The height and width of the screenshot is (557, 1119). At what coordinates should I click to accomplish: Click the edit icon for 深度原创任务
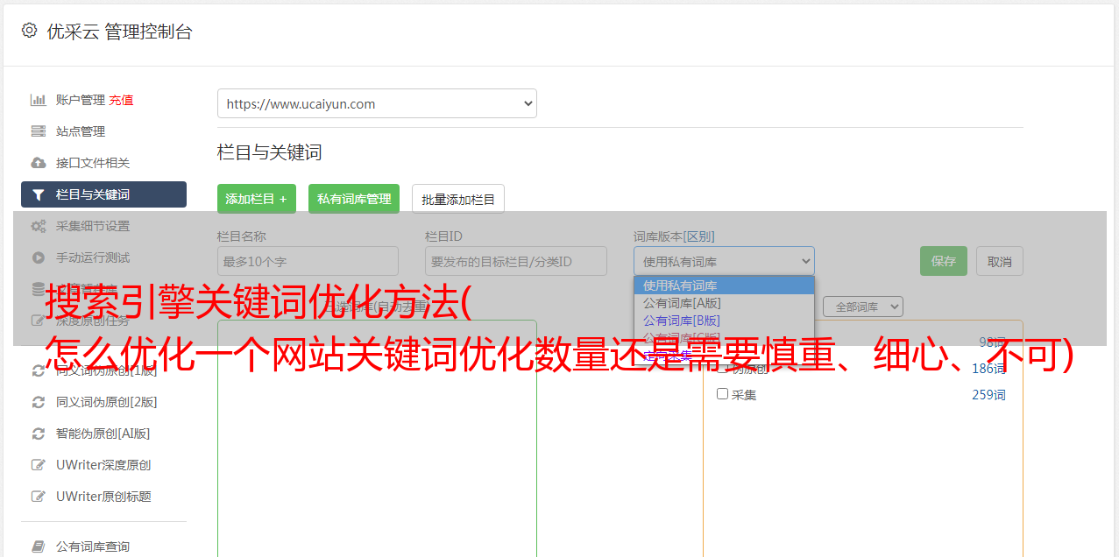coord(39,321)
